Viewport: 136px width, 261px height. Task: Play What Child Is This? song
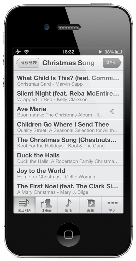[68, 81]
